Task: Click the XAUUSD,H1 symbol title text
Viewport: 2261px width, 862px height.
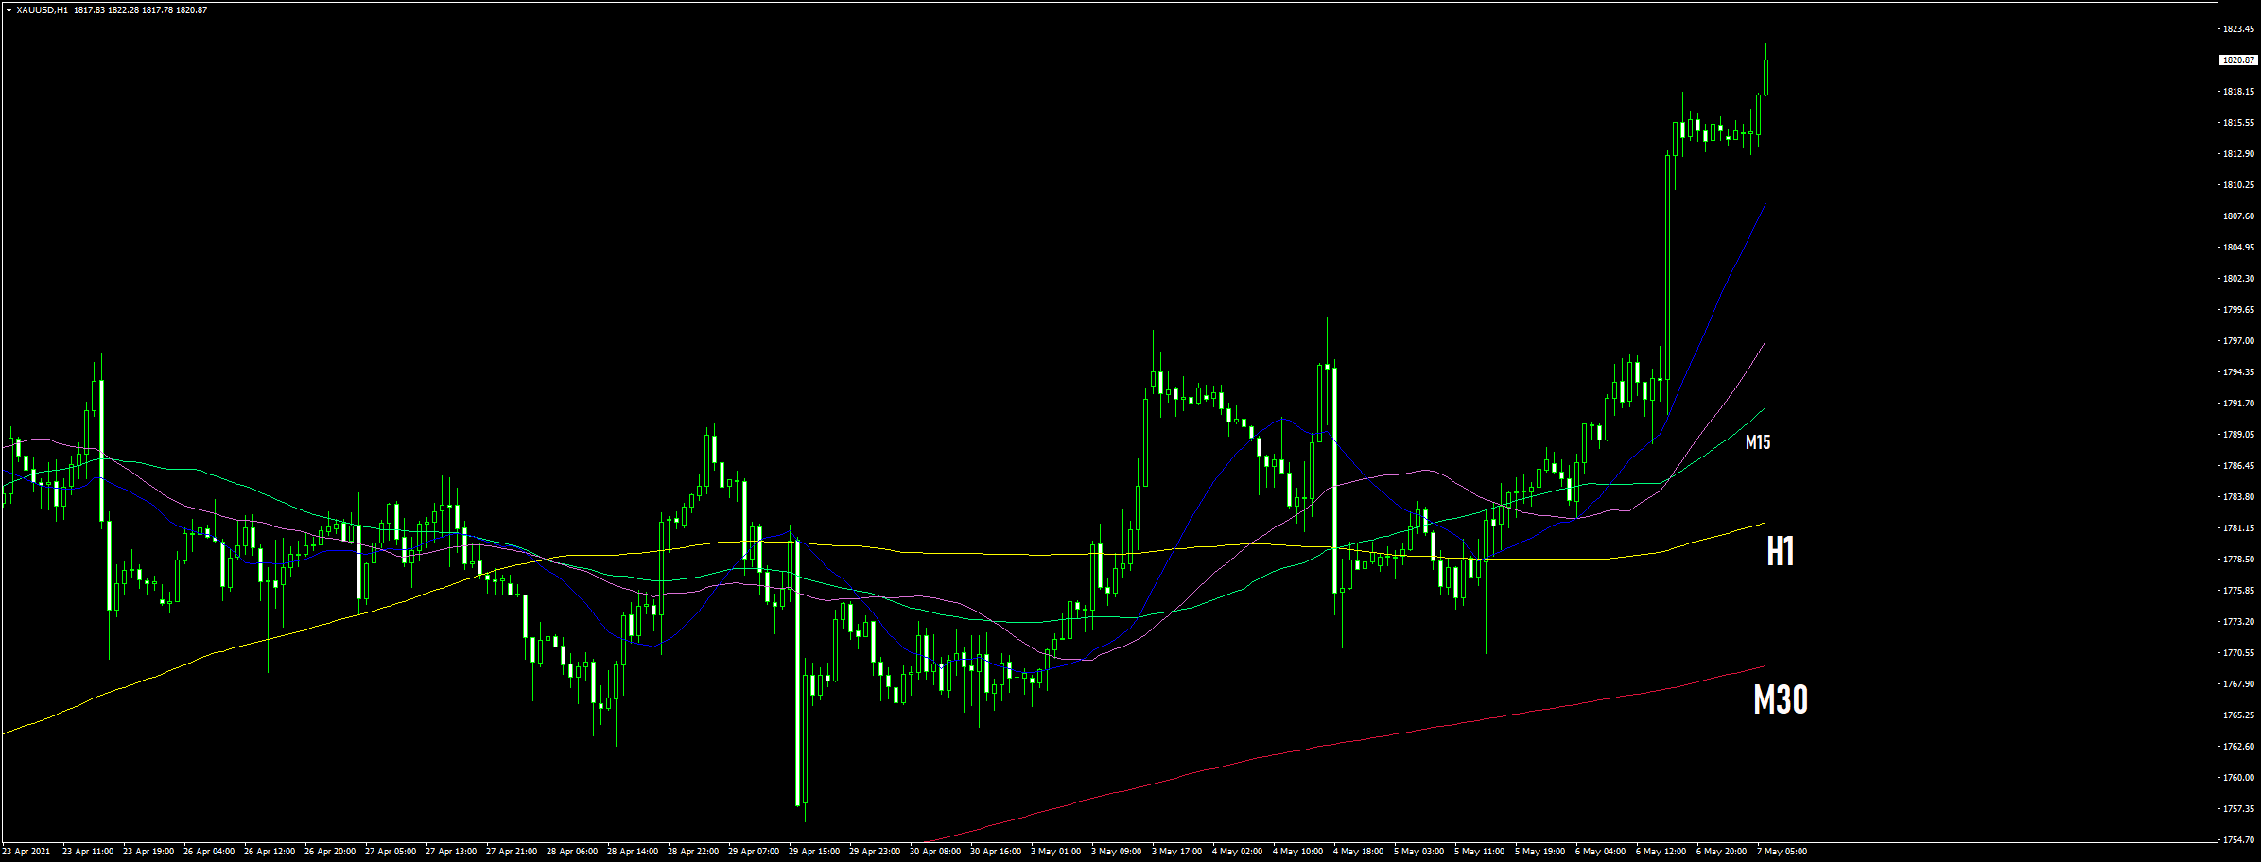Action: pos(42,10)
